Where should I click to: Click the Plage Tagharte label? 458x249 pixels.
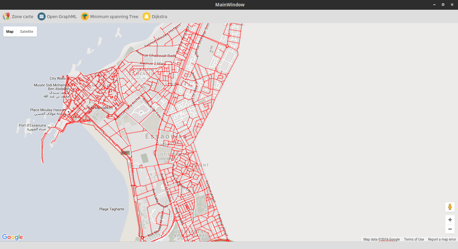click(x=112, y=209)
